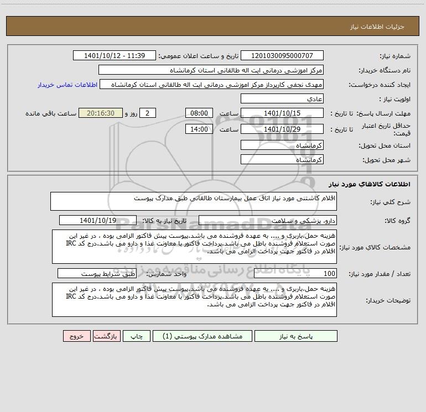Click the استان محل تحویل field
The height and width of the screenshot is (412, 426).
coord(282,145)
